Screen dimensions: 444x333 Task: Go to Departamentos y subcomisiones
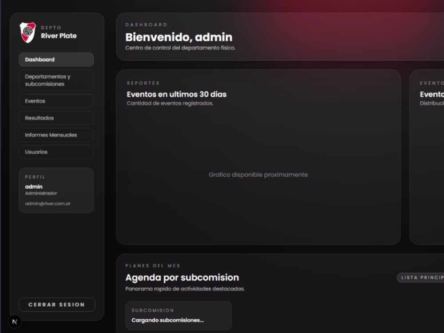pyautogui.click(x=56, y=80)
